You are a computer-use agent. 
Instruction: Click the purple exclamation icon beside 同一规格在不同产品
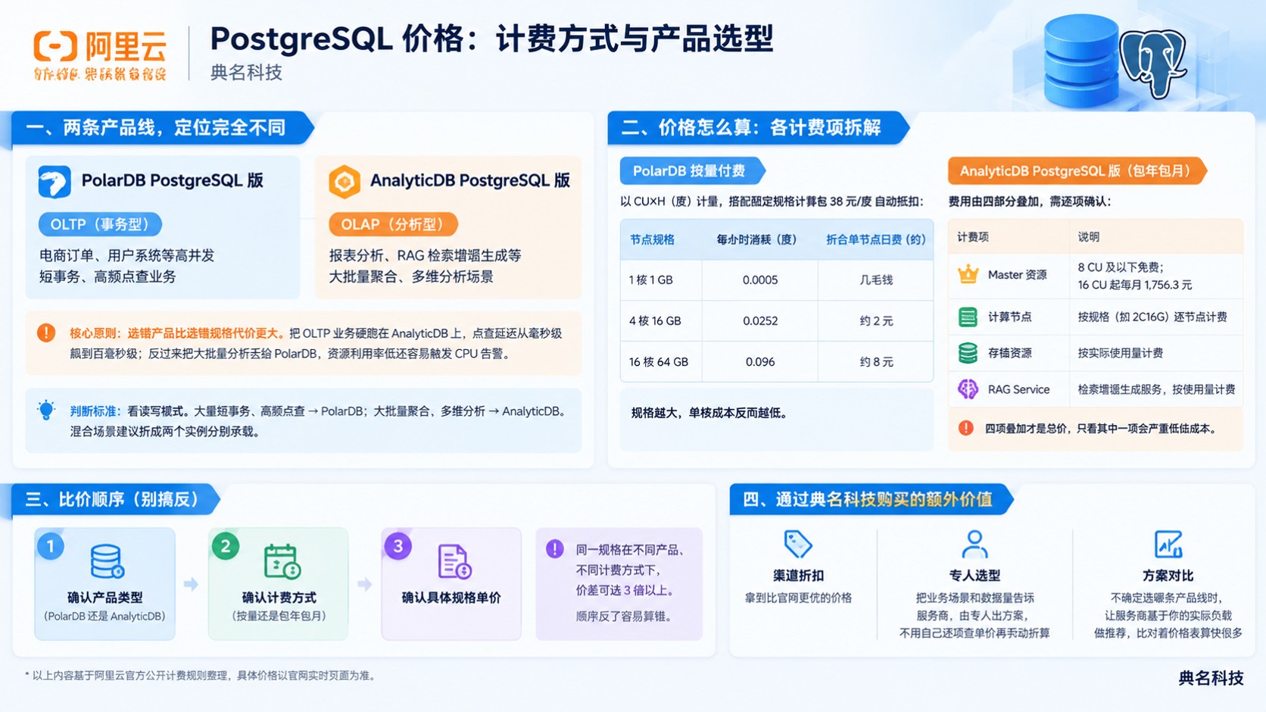tap(555, 548)
